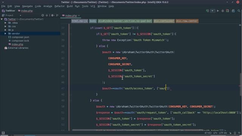Open the Edit menu
This screenshot has width=242, height=136.
[9, 6]
